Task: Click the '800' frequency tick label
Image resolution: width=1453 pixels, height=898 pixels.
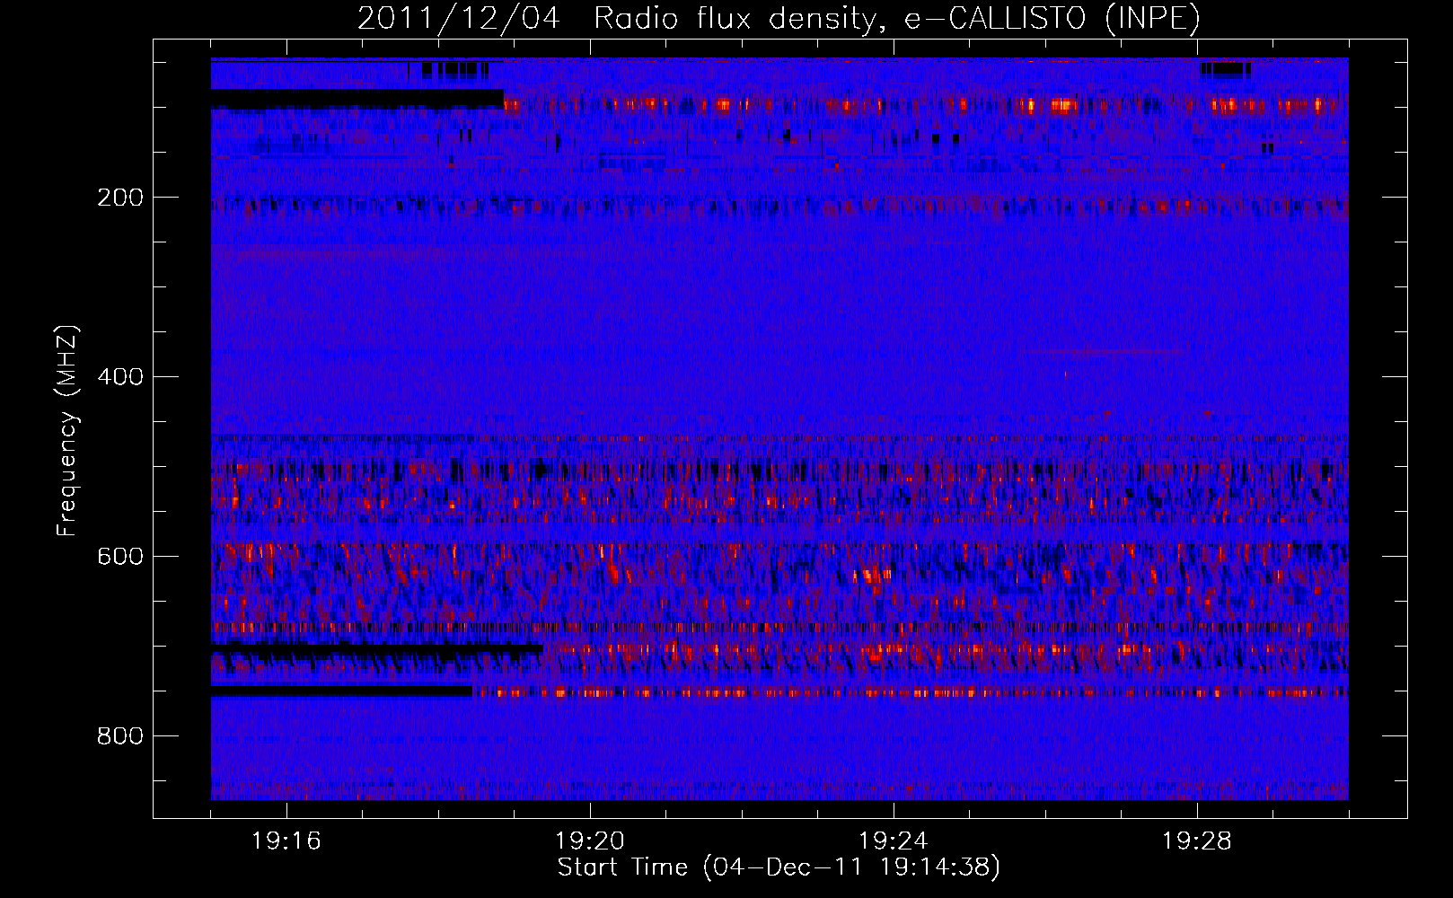Action: [120, 736]
